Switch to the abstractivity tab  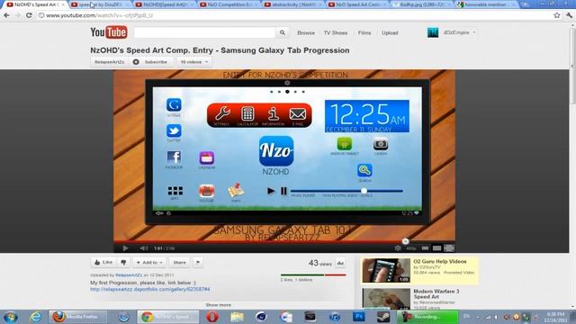tap(294, 4)
